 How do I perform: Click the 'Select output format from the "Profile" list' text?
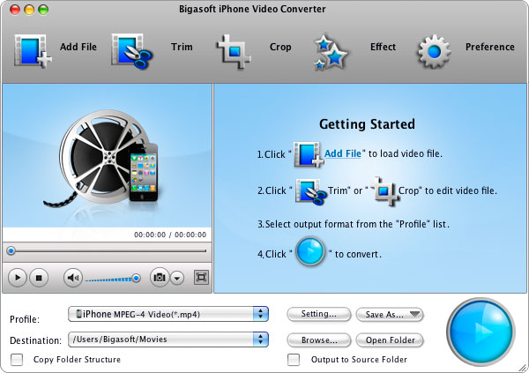click(354, 224)
